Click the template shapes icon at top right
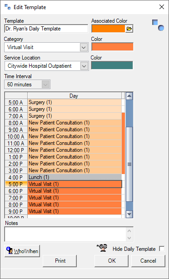The width and height of the screenshot is (169, 279). [x=158, y=25]
